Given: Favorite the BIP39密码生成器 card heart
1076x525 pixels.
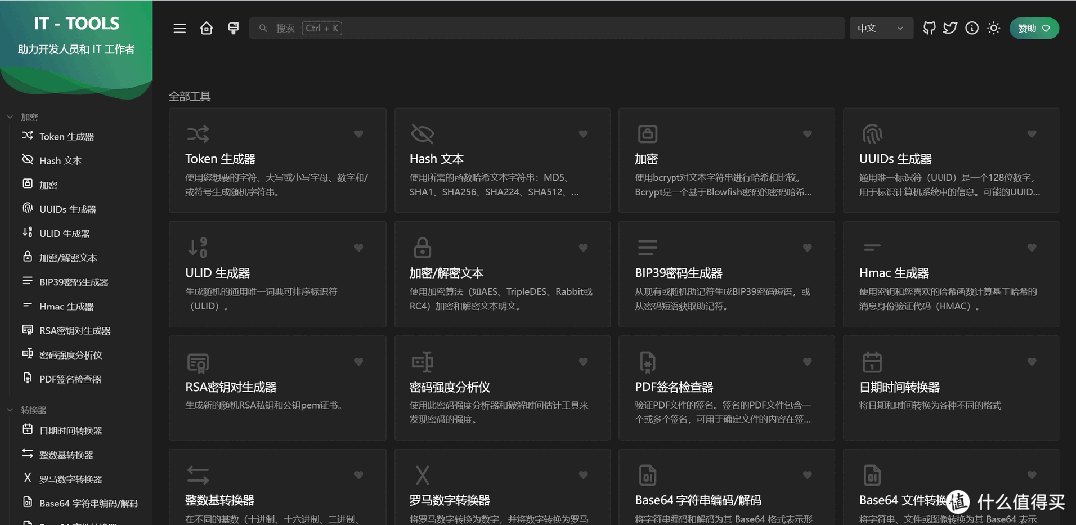Looking at the screenshot, I should (x=808, y=248).
